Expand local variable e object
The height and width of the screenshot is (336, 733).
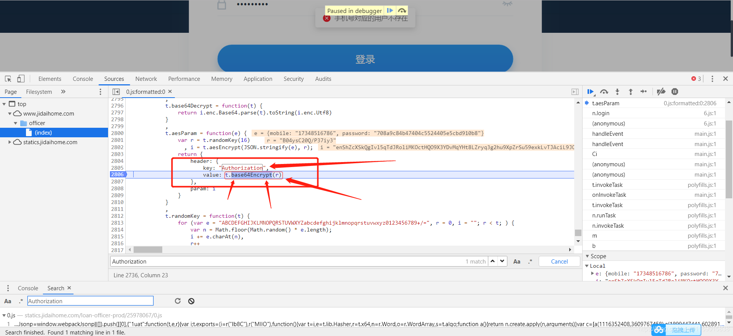(x=593, y=273)
